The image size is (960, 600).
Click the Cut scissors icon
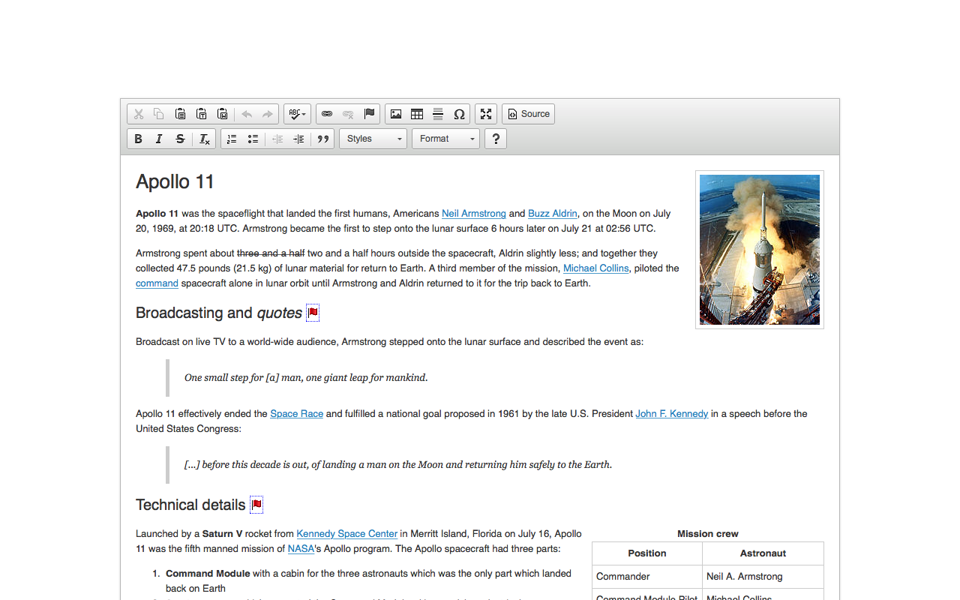point(138,114)
